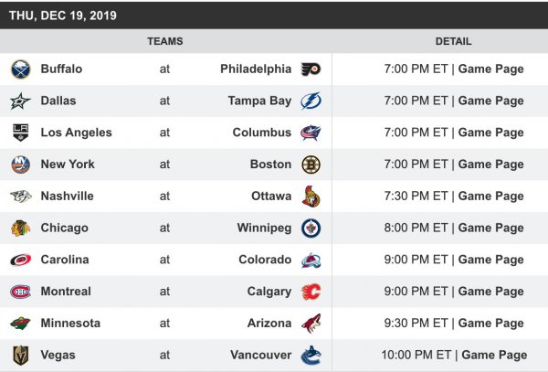Open Game Page for Nashville at Ottawa
The height and width of the screenshot is (372, 548).
(x=490, y=197)
